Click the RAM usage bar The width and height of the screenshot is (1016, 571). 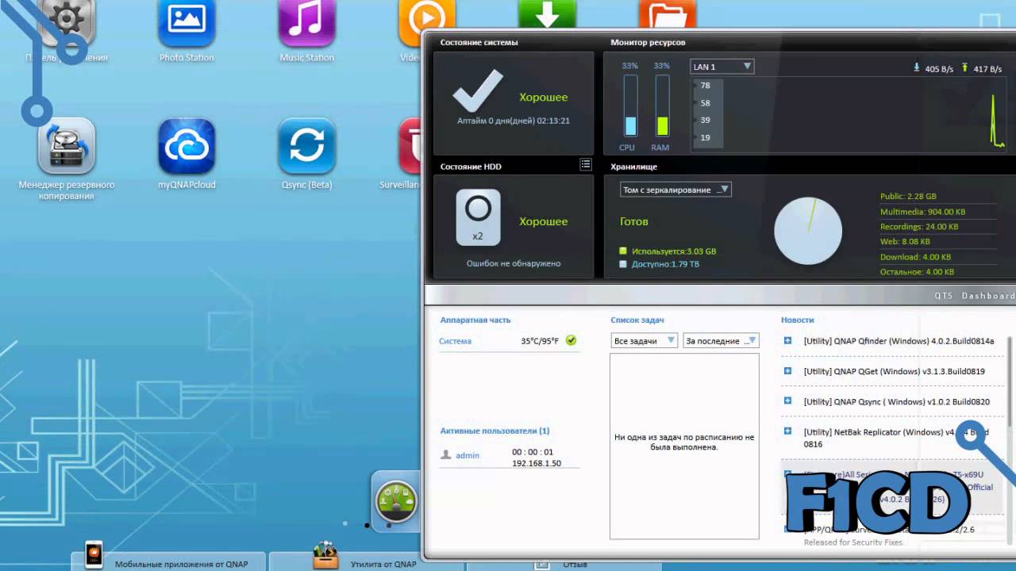tap(662, 105)
